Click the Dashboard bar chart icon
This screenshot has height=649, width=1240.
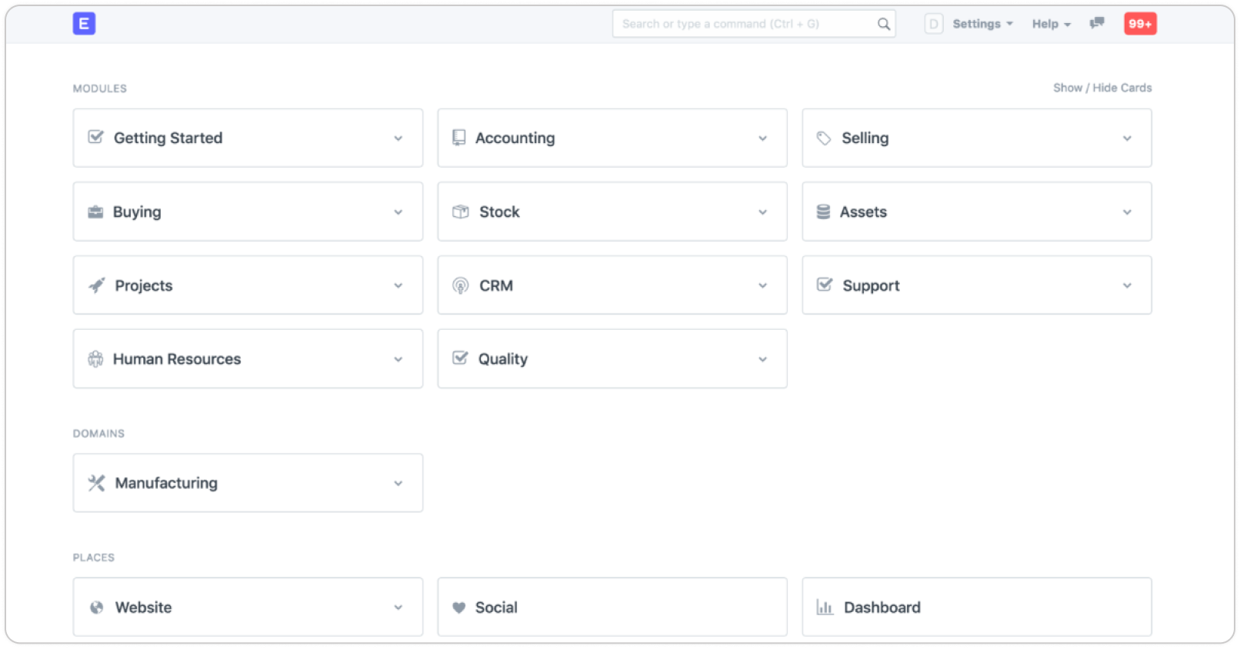coord(825,607)
